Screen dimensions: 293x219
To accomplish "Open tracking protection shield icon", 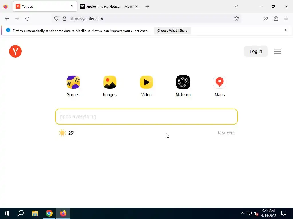I will [x=56, y=19].
